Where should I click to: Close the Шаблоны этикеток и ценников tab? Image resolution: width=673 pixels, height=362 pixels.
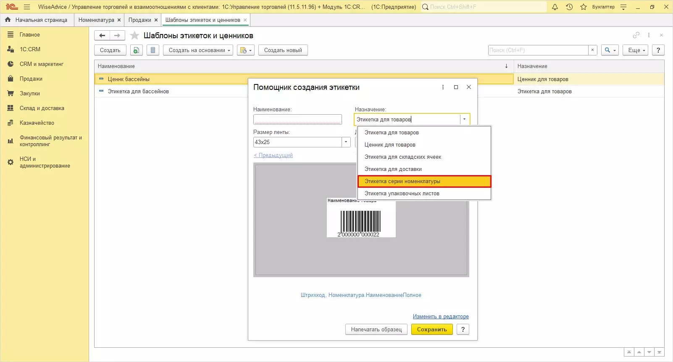245,20
